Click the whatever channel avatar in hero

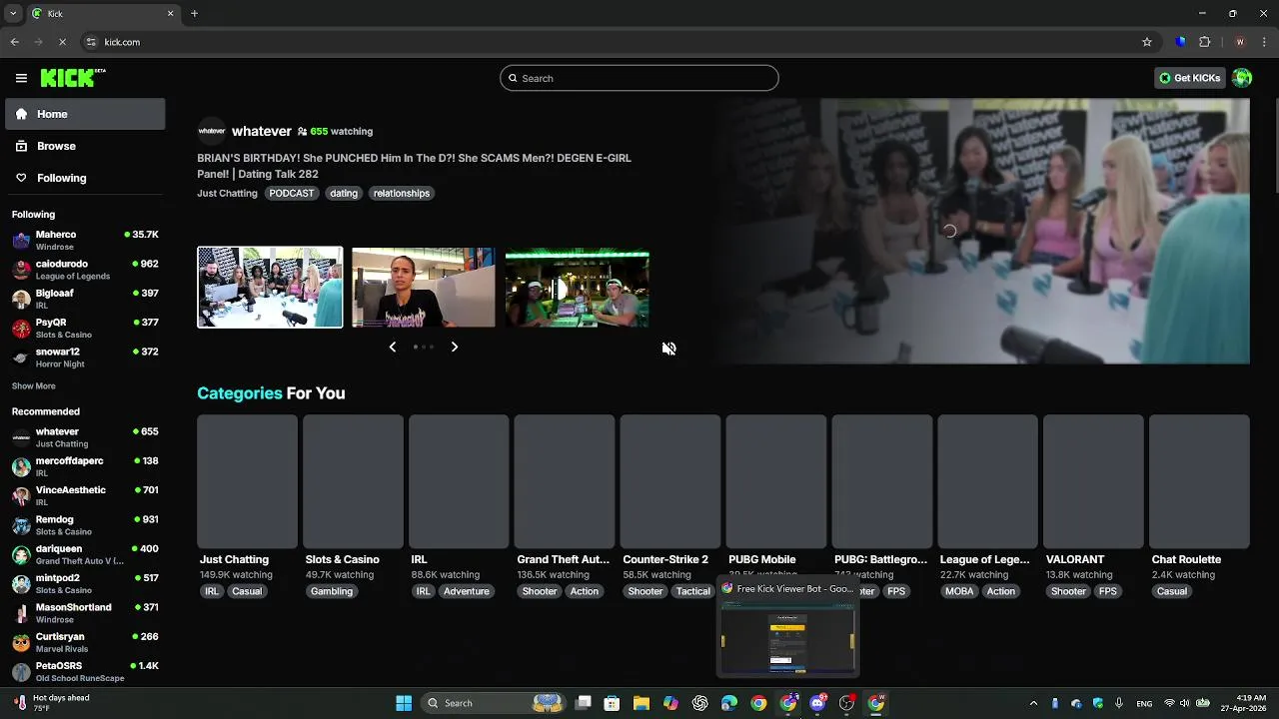tap(211, 131)
